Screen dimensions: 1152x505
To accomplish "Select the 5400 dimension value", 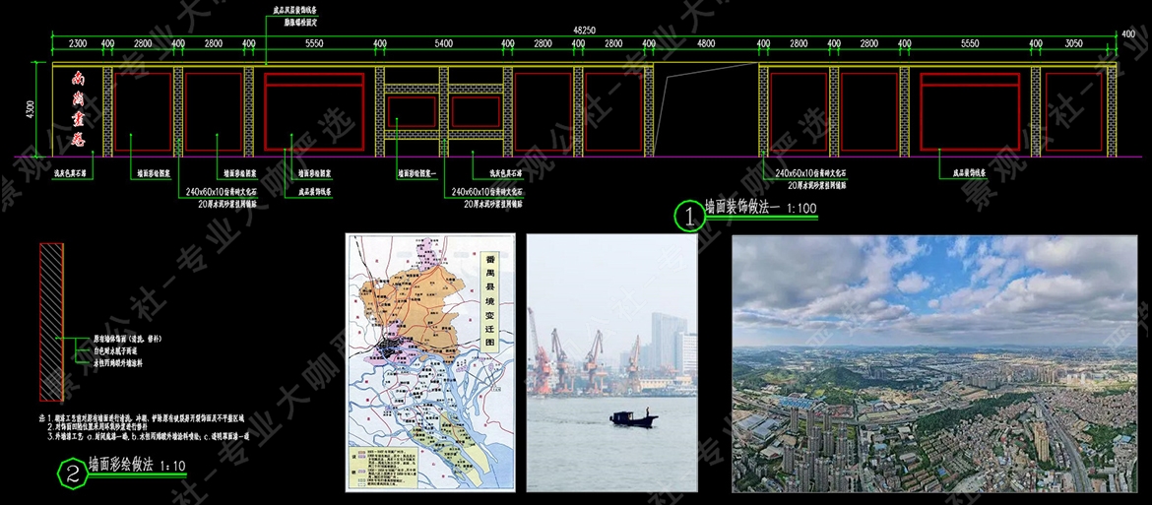I will pos(444,44).
